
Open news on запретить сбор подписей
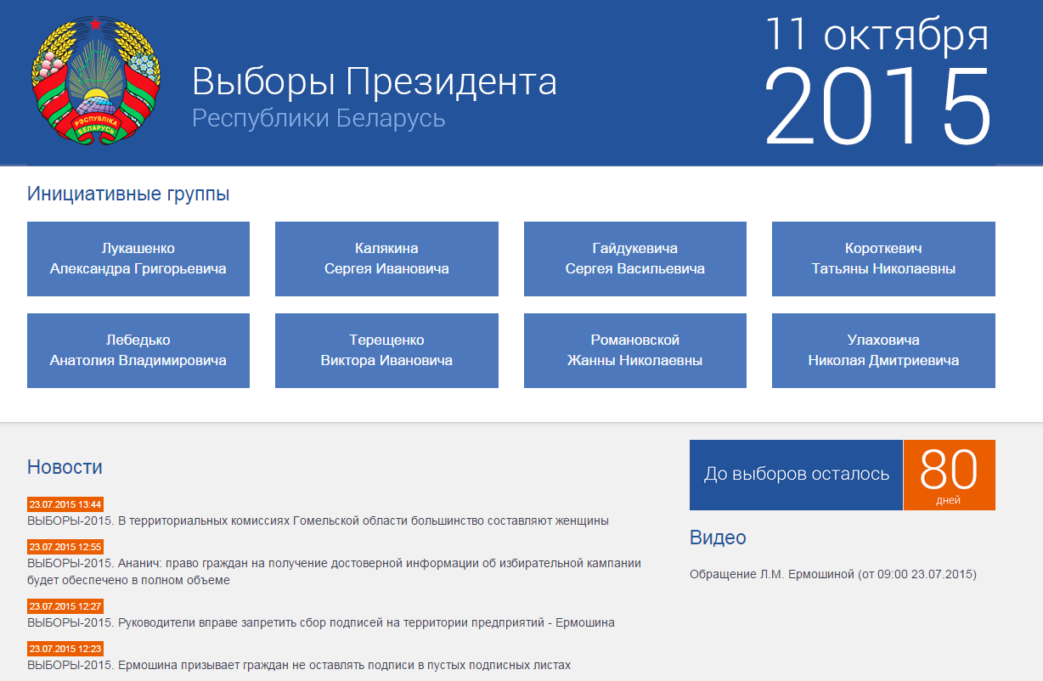(x=320, y=622)
